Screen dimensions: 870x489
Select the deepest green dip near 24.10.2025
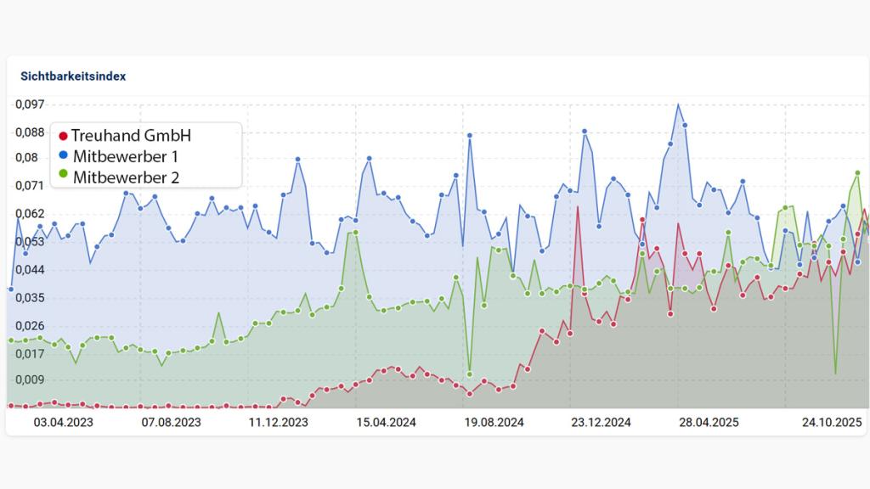point(835,373)
